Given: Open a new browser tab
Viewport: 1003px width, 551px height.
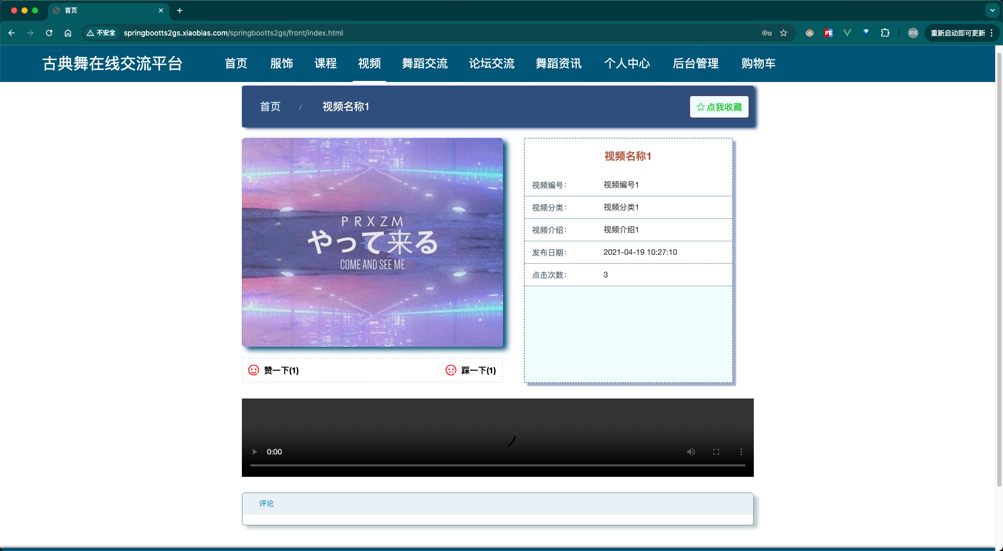Looking at the screenshot, I should click(180, 10).
